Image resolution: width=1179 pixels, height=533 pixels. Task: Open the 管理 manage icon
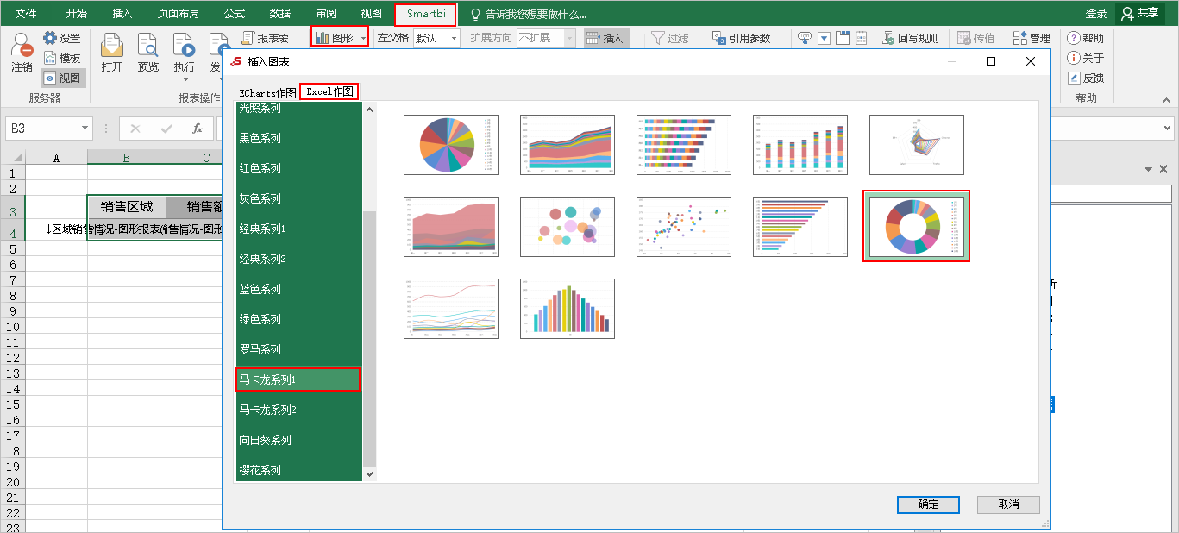[1032, 38]
